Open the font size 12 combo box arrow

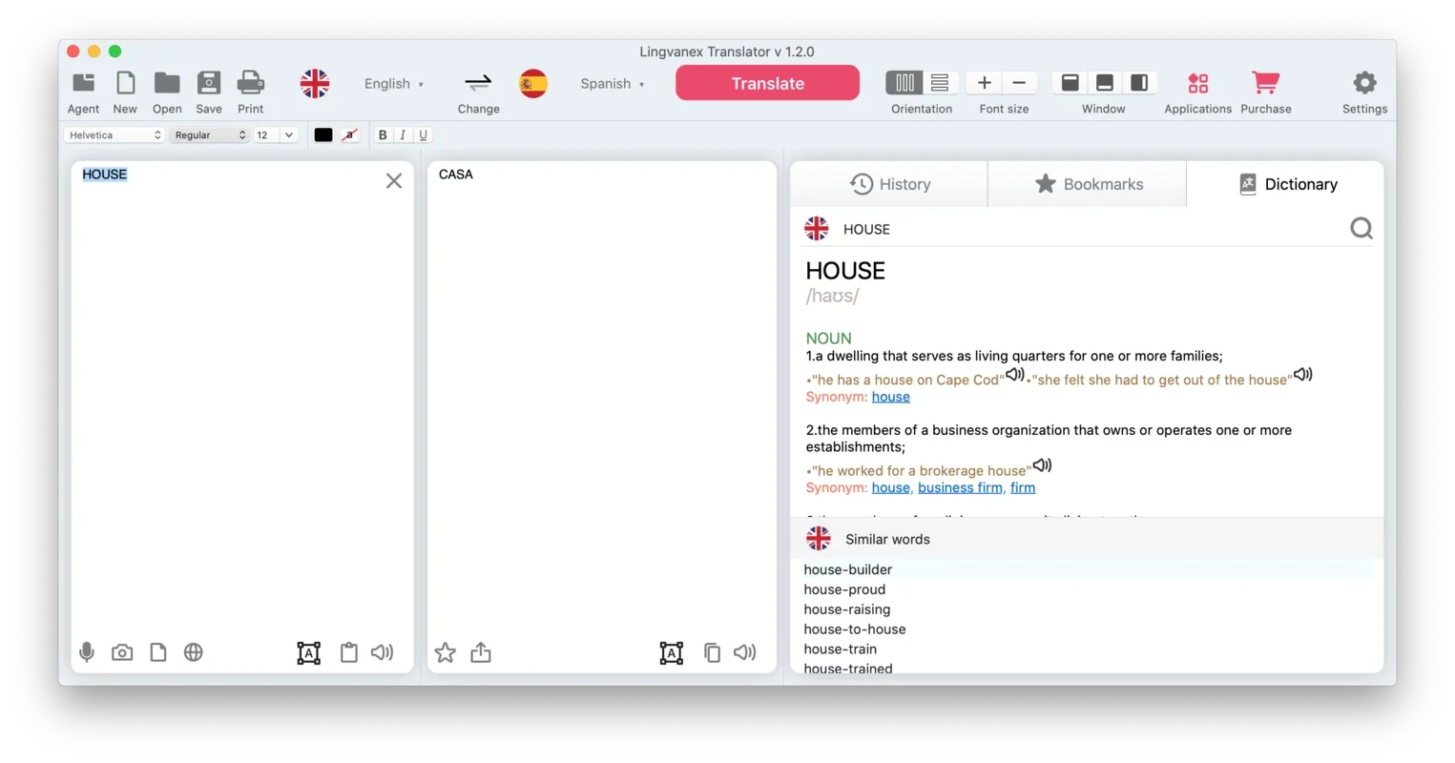point(289,135)
